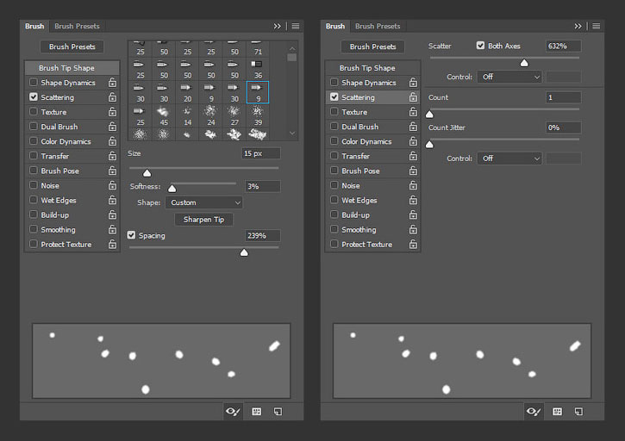The height and width of the screenshot is (441, 625).
Task: Uncheck the Both Axes scatter option
Action: coord(480,46)
